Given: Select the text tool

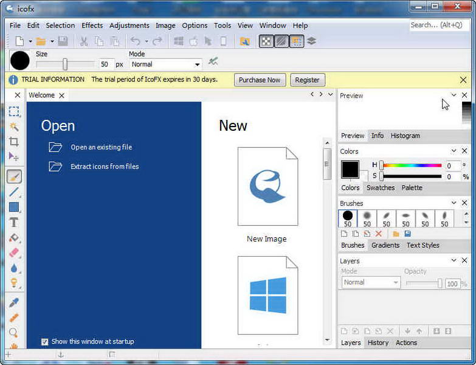Looking at the screenshot, I should pos(14,222).
